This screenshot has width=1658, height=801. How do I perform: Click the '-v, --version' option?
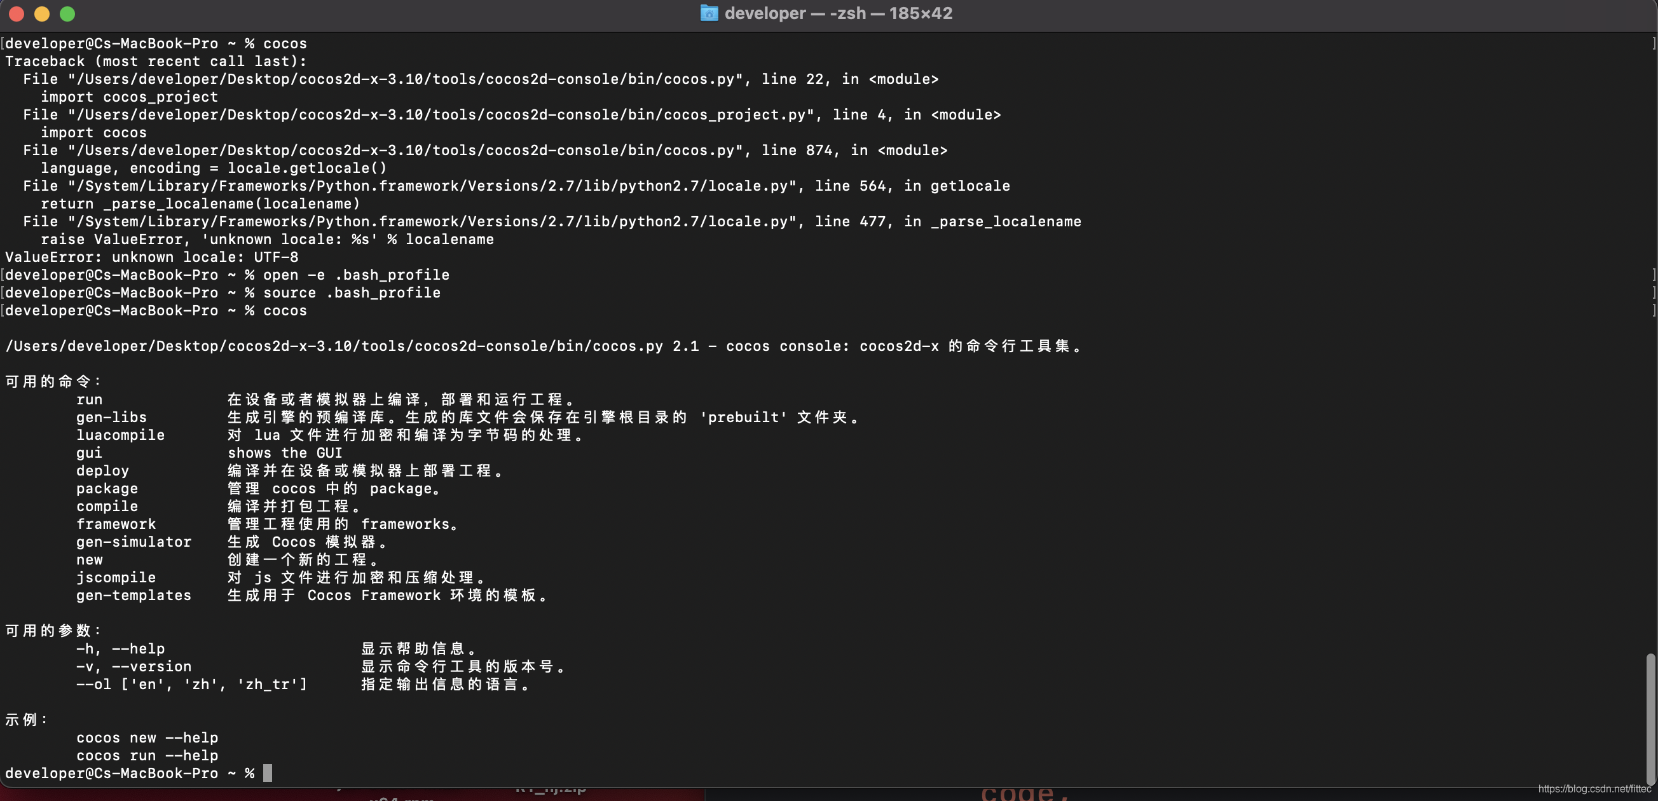pos(134,666)
